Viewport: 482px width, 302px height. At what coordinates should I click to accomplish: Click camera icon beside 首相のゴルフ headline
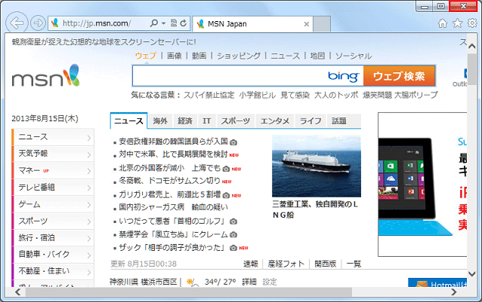(x=233, y=221)
